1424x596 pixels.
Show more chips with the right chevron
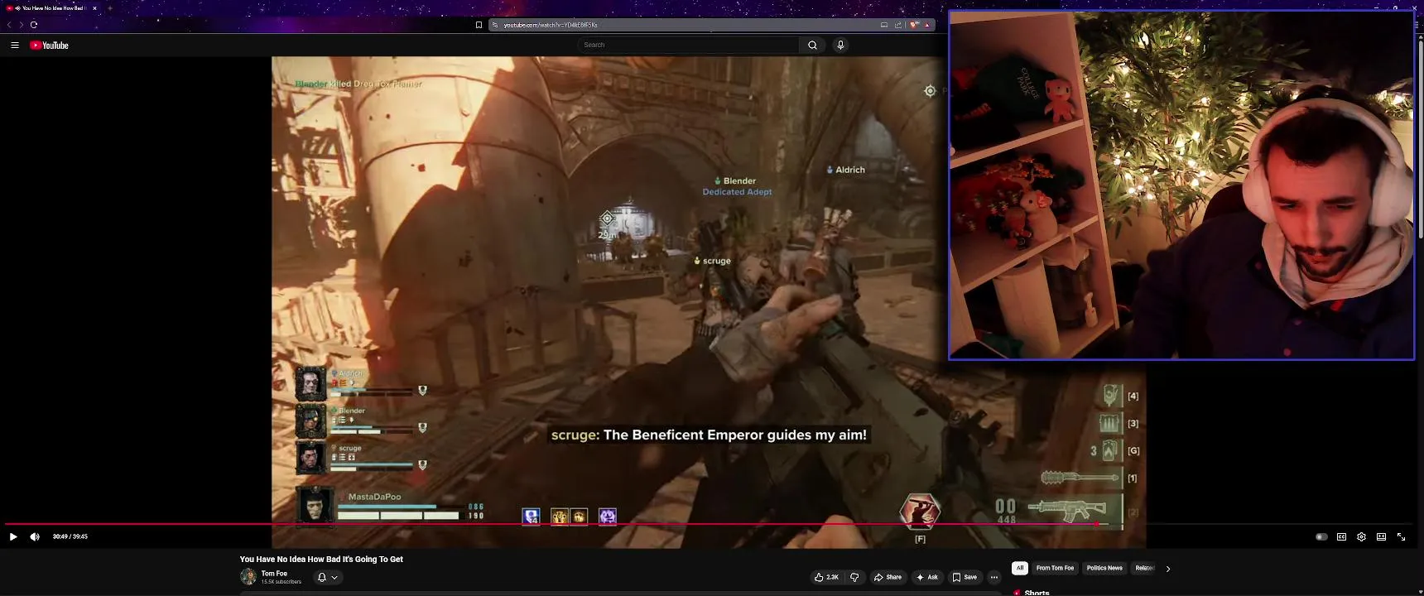(x=1168, y=569)
